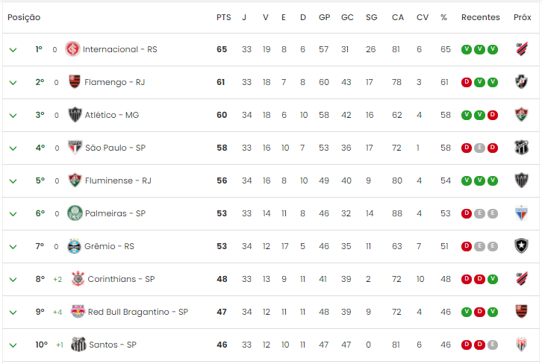Open the Atlético - MG team name link
This screenshot has height=364, width=542.
pyautogui.click(x=112, y=115)
